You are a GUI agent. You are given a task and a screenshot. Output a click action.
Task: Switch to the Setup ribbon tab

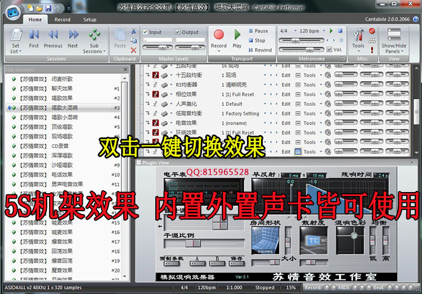pos(89,20)
